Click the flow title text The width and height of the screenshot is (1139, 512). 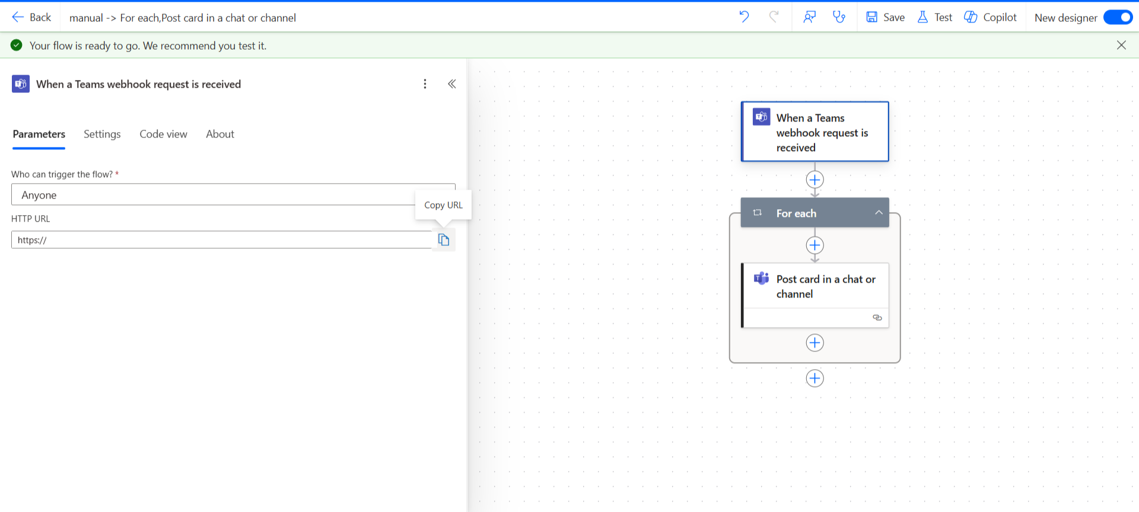[183, 18]
